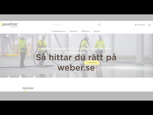
Task: Open the account dropdown arrow
Action: pos(151,25)
